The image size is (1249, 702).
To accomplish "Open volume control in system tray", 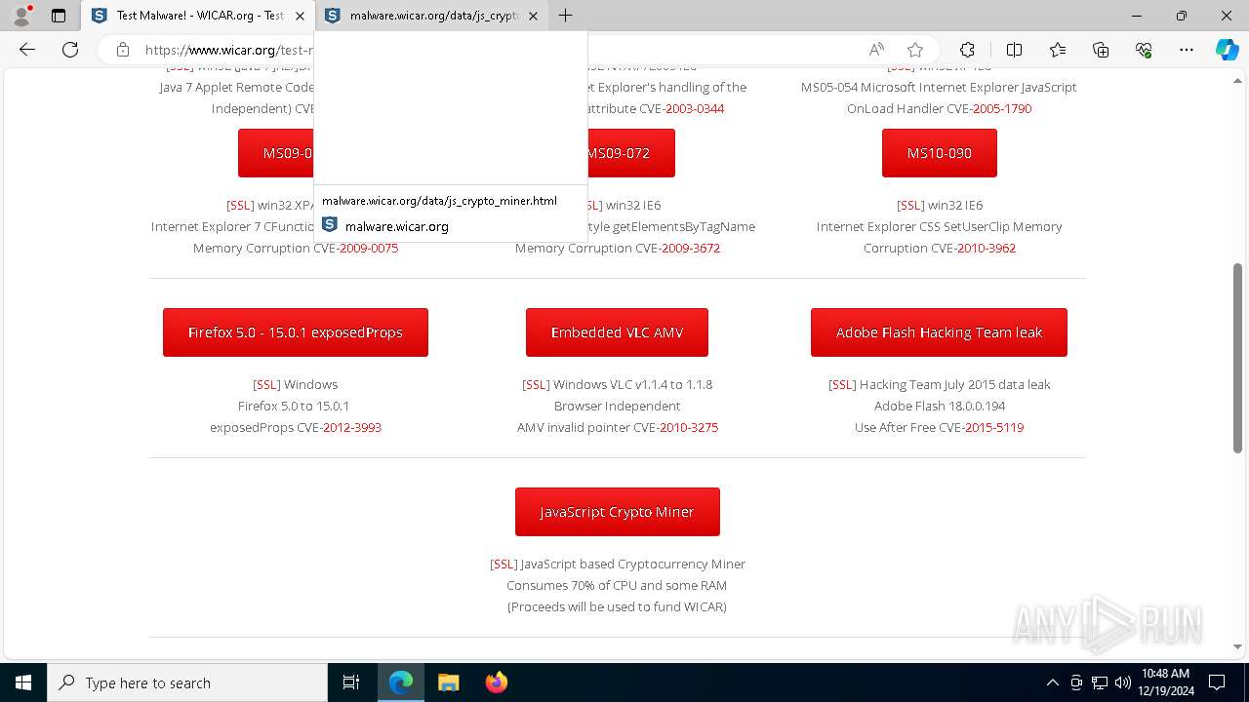I will 1122,682.
